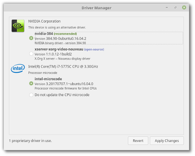This screenshot has height=156, width=195.
Task: Click the Apply Changes button
Action: click(x=167, y=140)
